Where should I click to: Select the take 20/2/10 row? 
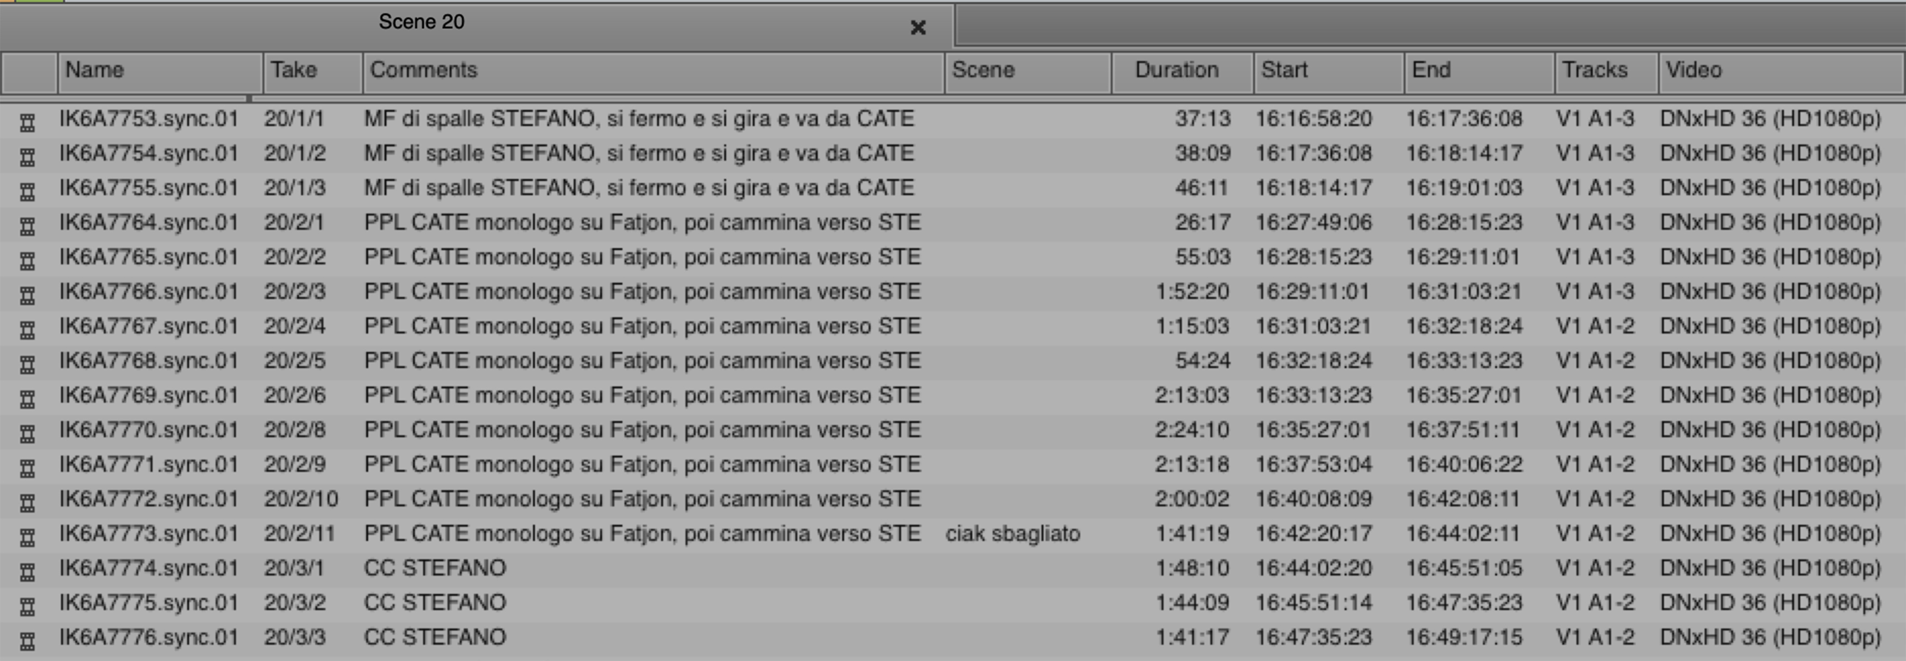point(301,499)
